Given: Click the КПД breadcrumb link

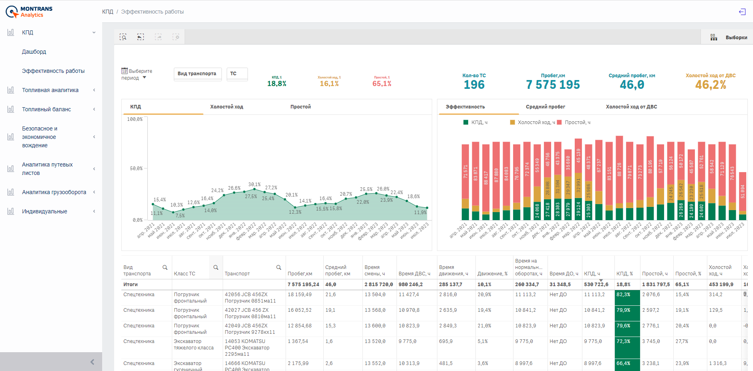Looking at the screenshot, I should (108, 12).
